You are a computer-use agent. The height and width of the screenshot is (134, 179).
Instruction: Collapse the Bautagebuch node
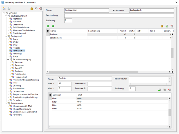pos(6,36)
